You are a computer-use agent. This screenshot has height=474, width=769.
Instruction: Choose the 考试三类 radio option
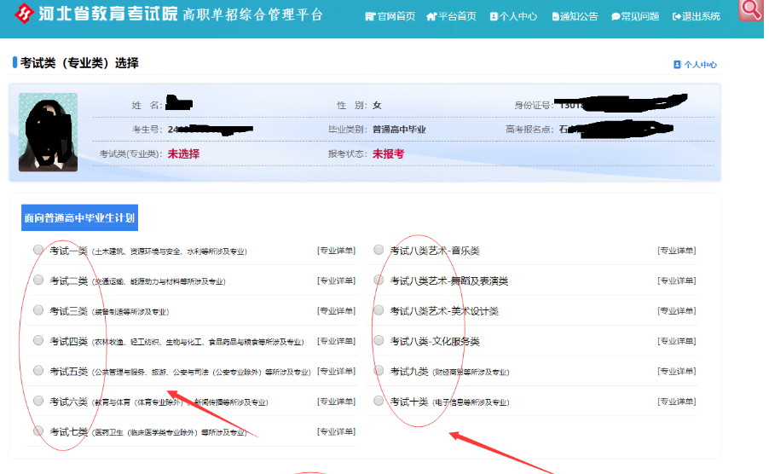pyautogui.click(x=38, y=310)
